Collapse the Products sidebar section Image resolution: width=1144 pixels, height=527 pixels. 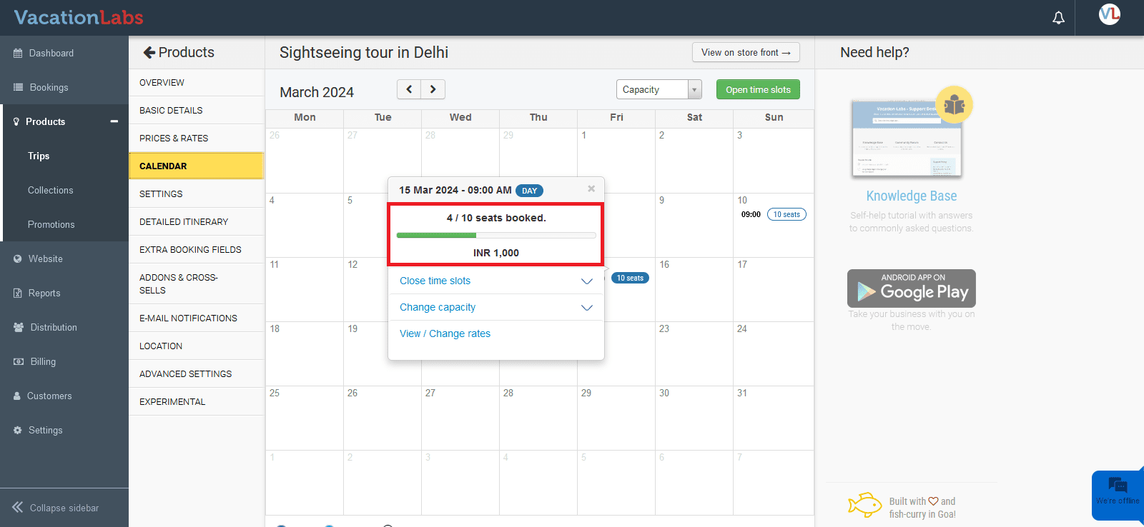pyautogui.click(x=114, y=121)
